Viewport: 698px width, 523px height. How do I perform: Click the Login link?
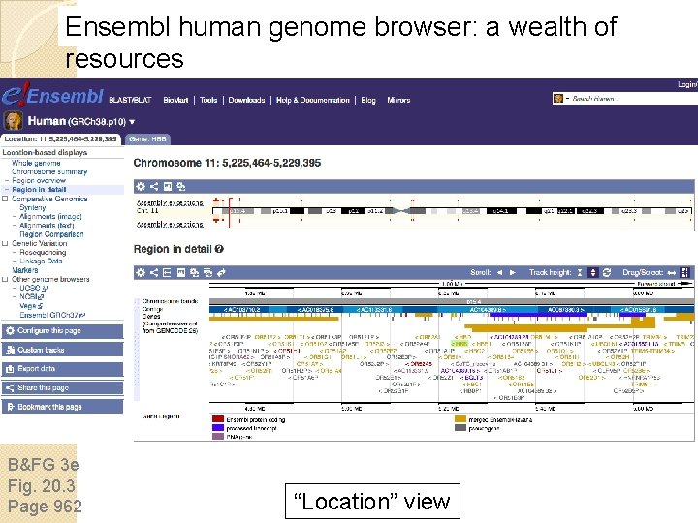687,84
